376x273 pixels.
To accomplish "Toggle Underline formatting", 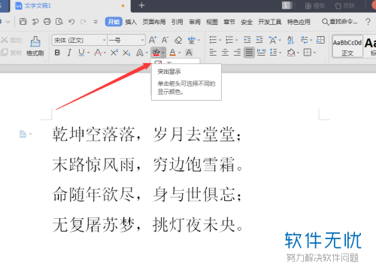I will tap(81, 53).
